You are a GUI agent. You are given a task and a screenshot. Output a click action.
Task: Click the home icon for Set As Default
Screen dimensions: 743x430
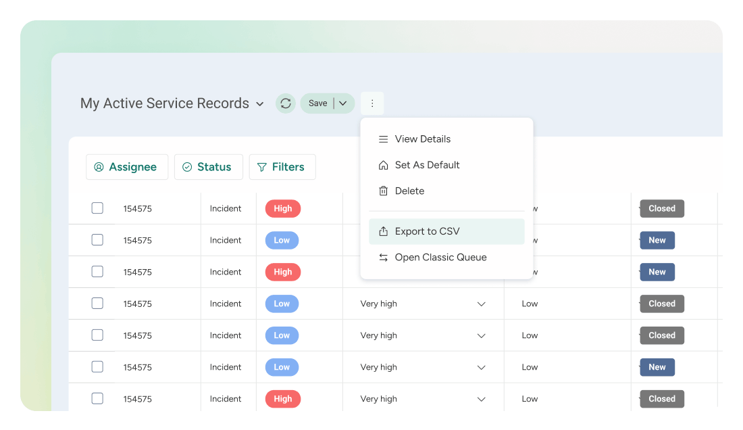point(383,165)
